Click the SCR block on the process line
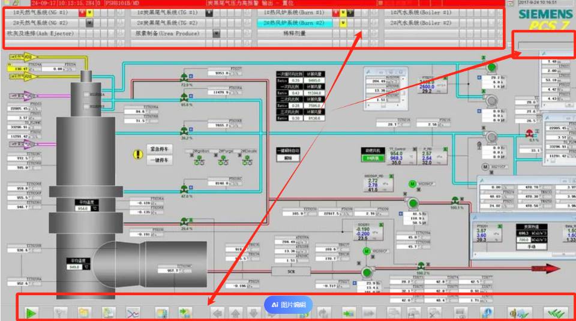 (291, 272)
